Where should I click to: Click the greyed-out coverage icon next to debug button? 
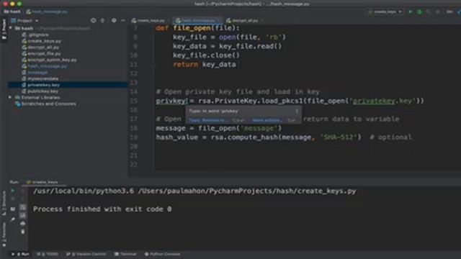pyautogui.click(x=429, y=12)
